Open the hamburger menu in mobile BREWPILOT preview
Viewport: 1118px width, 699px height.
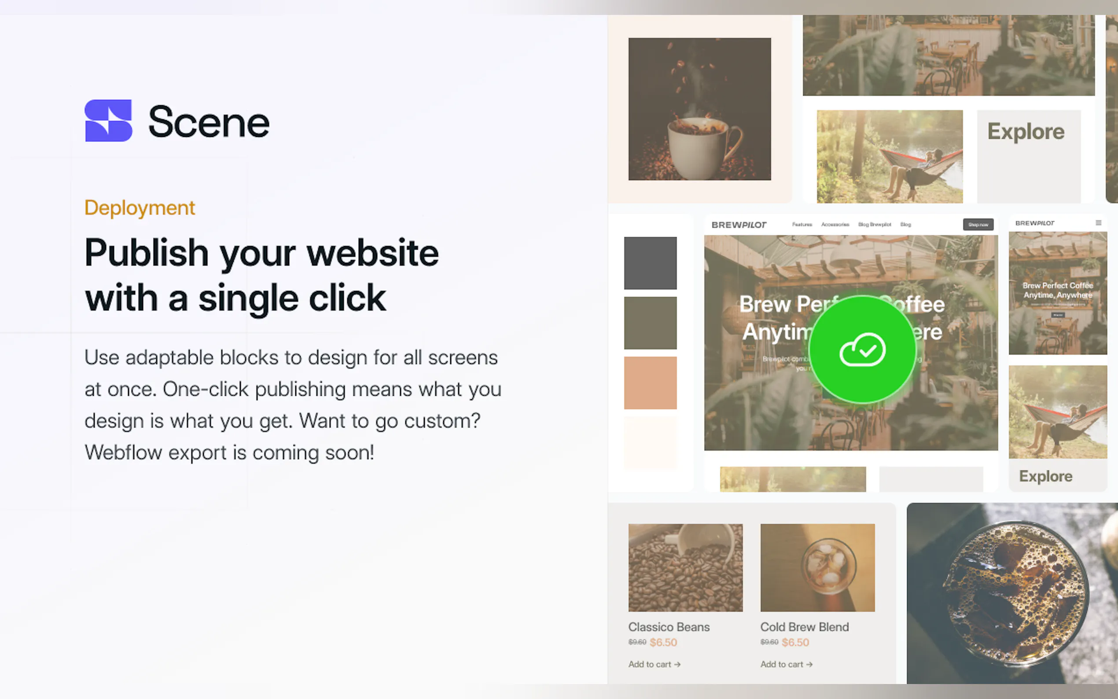point(1098,223)
